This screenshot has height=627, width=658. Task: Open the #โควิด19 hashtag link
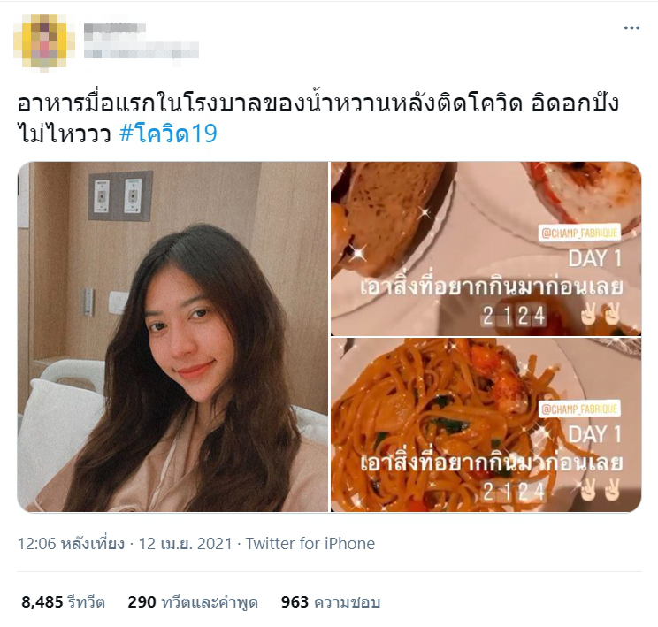[x=168, y=134]
